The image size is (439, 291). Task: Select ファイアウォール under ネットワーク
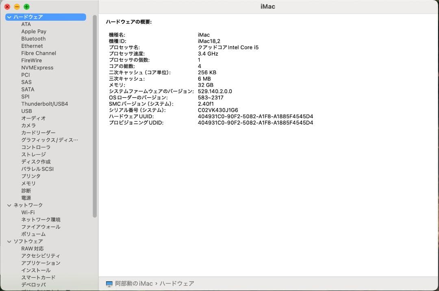point(40,226)
